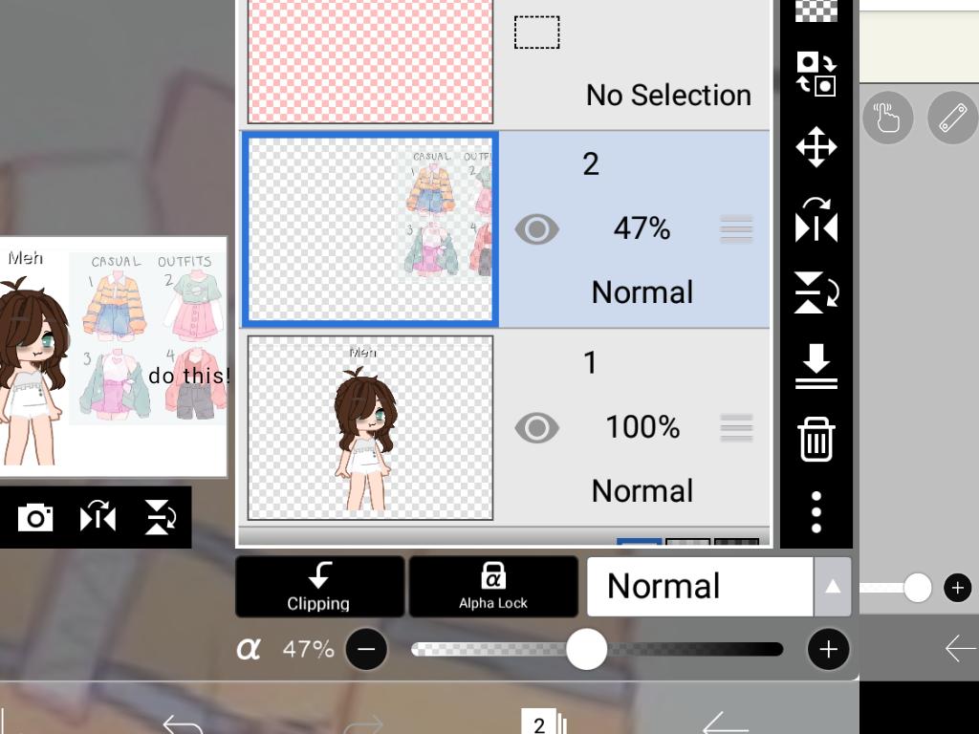This screenshot has height=734, width=979.
Task: Select the move layer tool
Action: click(x=816, y=148)
